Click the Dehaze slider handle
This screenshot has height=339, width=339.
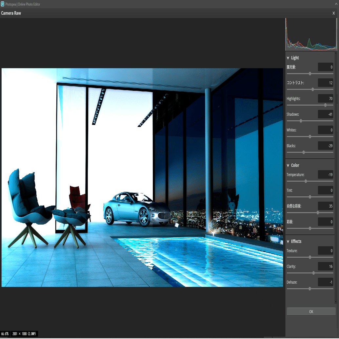pyautogui.click(x=309, y=289)
